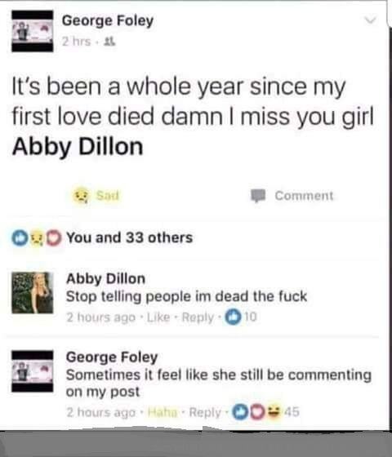Open the post options chevron menu
Image resolution: width=392 pixels, height=457 pixels.
[371, 20]
